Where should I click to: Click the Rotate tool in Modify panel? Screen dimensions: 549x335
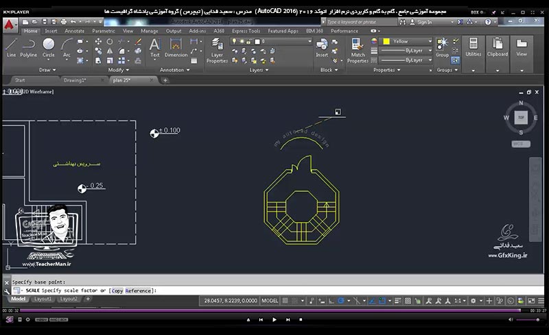[110, 42]
